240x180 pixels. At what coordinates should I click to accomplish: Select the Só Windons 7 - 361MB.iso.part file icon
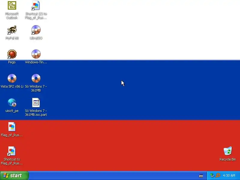(x=36, y=103)
